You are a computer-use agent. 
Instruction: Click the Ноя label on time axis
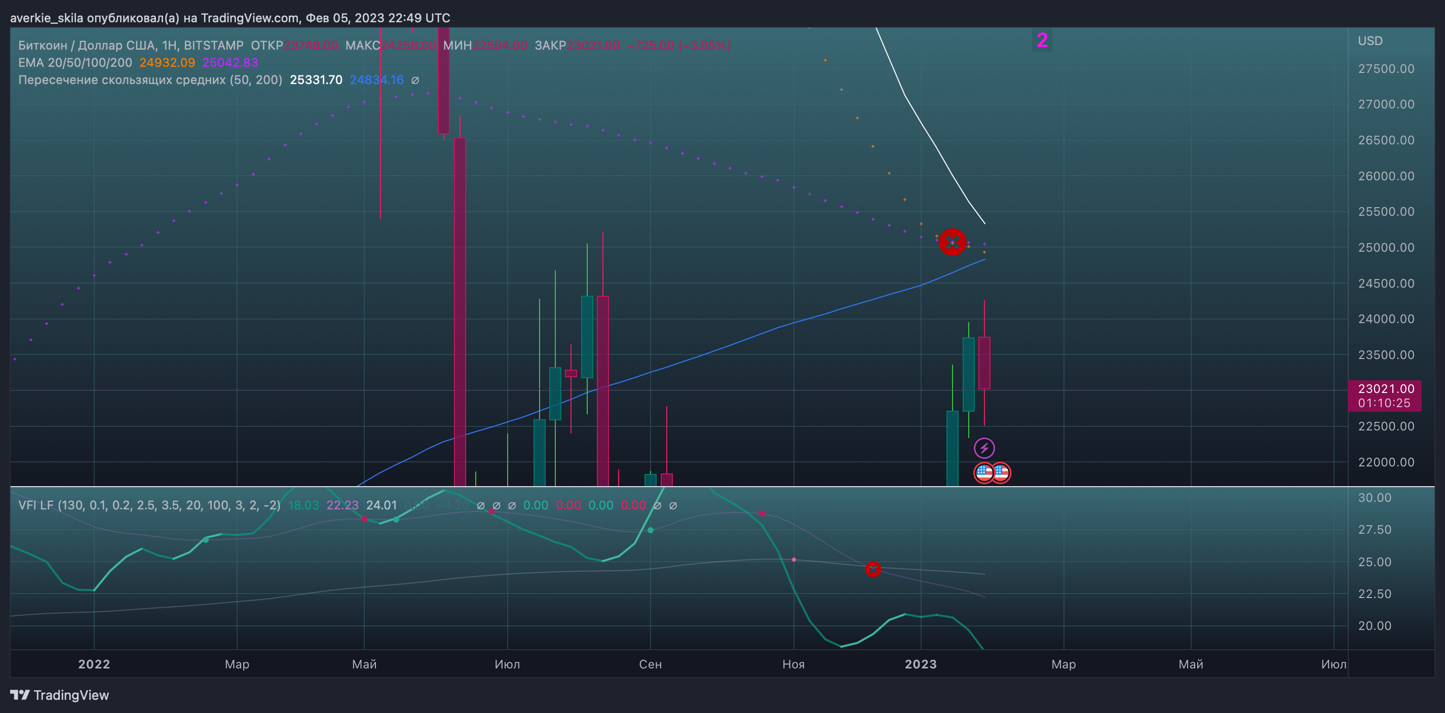tap(793, 664)
